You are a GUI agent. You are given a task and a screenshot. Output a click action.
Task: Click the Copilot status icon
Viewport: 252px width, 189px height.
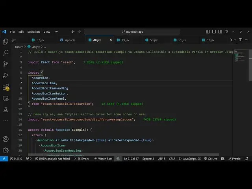222,159
